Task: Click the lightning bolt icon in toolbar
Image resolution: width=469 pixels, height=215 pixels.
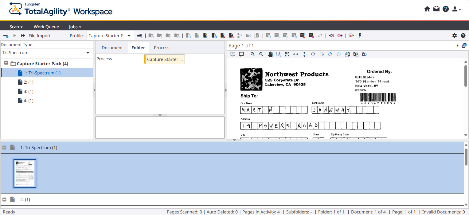Action: tap(360, 36)
